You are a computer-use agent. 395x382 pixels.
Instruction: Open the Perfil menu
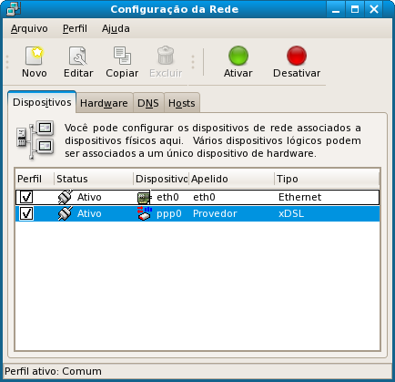pyautogui.click(x=75, y=28)
